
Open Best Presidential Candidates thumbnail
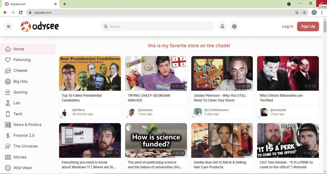90,73
